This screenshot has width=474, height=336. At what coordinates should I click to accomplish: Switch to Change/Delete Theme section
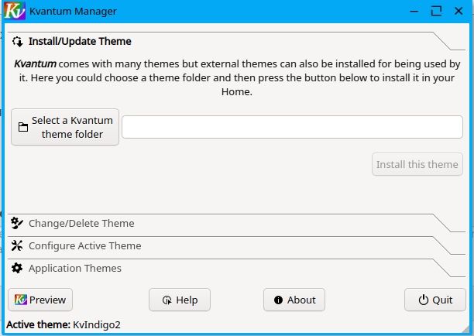[x=236, y=223]
